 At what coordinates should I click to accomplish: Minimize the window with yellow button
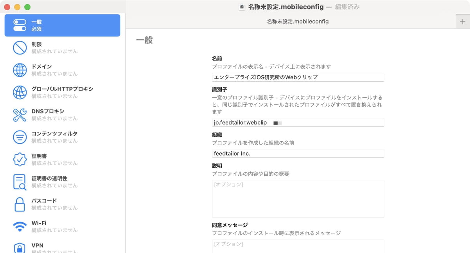click(17, 7)
